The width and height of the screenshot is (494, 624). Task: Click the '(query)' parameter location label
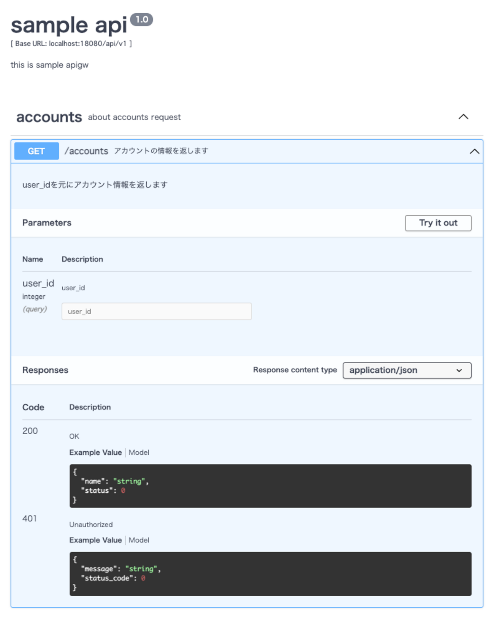pyautogui.click(x=35, y=309)
